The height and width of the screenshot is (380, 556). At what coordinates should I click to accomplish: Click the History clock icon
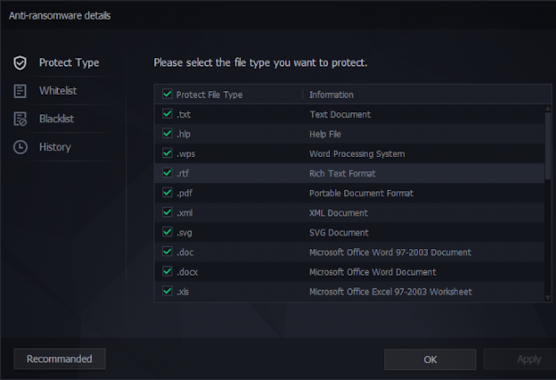pos(20,147)
